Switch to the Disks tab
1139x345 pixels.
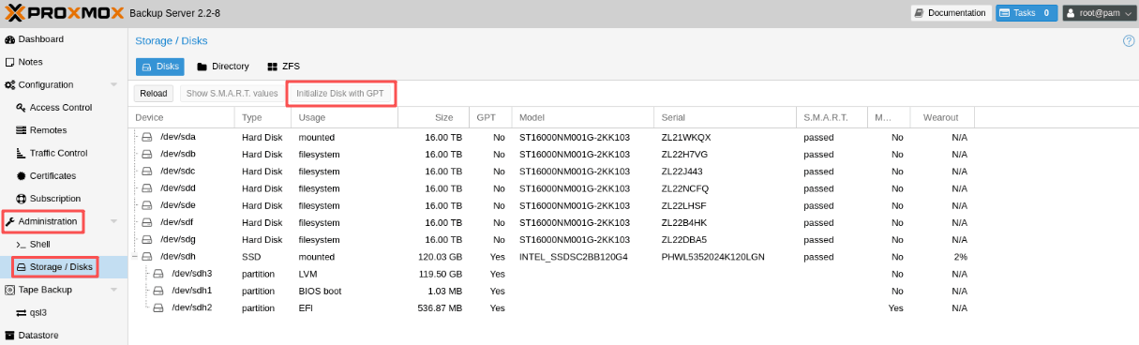(x=160, y=67)
